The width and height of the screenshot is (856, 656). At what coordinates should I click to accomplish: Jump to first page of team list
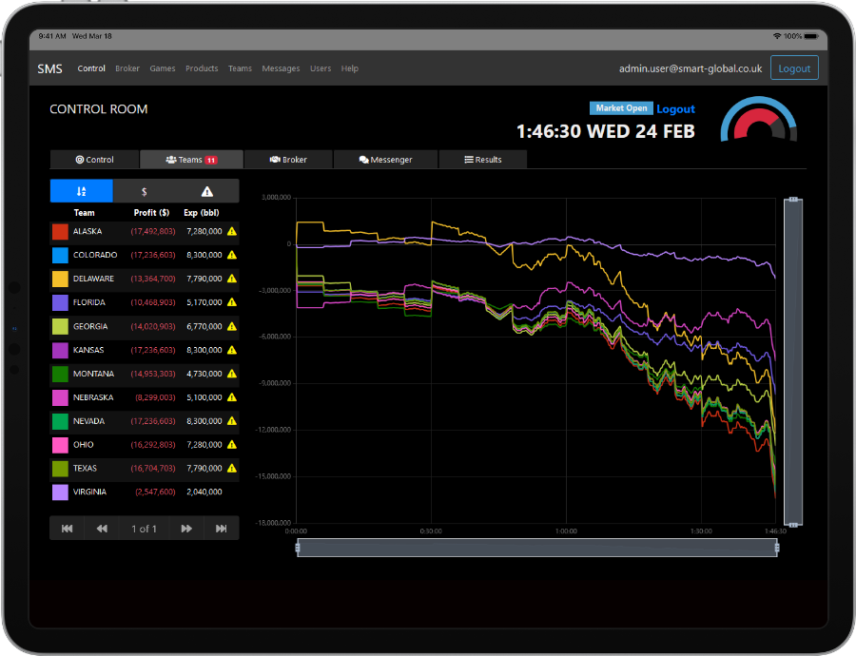(68, 529)
